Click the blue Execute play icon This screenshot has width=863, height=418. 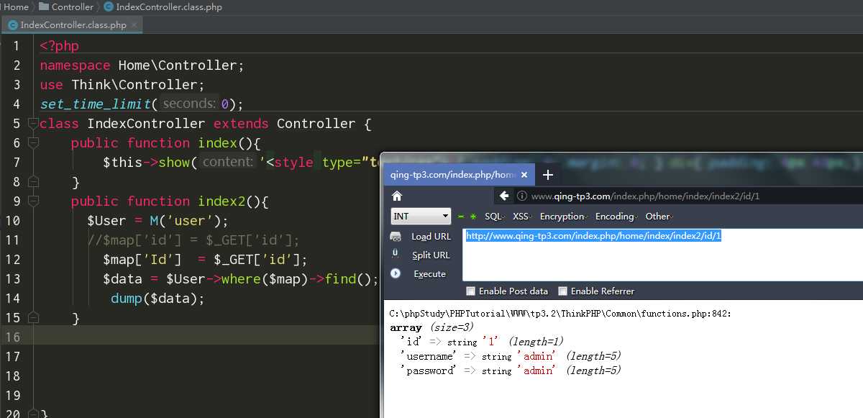pos(396,273)
